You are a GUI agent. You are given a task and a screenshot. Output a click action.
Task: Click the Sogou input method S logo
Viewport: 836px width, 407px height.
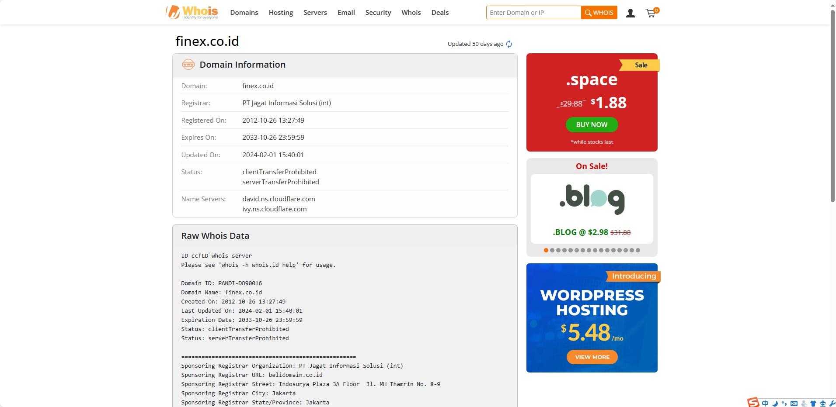(x=753, y=402)
